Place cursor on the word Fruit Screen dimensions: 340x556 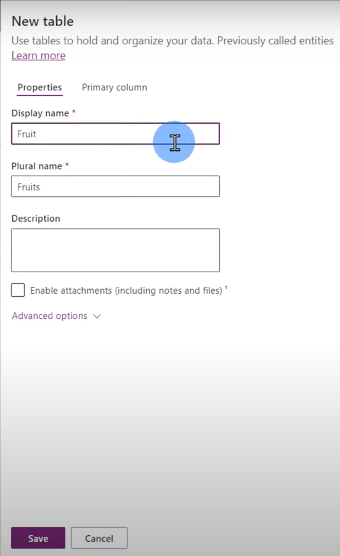pyautogui.click(x=26, y=134)
